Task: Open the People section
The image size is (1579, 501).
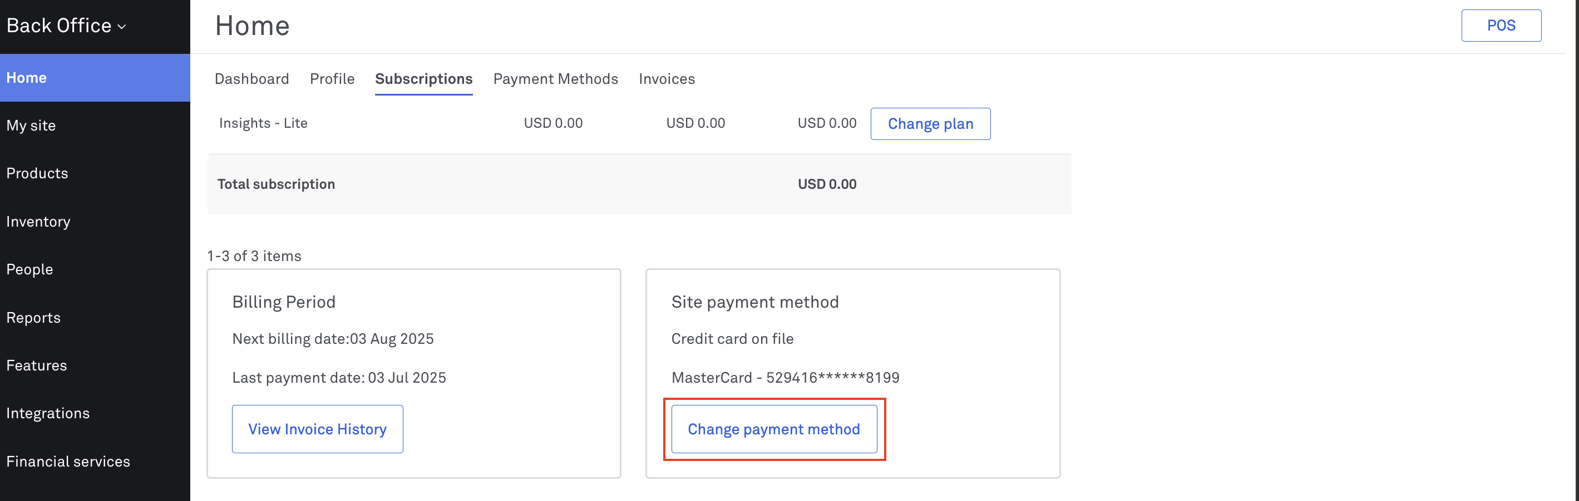Action: tap(29, 269)
